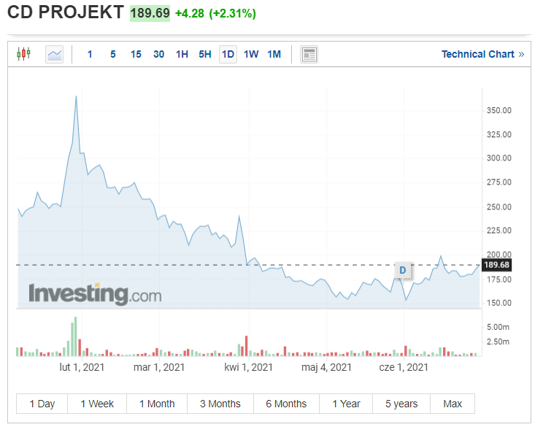Click the cze 1, 2021 axis label

(404, 367)
